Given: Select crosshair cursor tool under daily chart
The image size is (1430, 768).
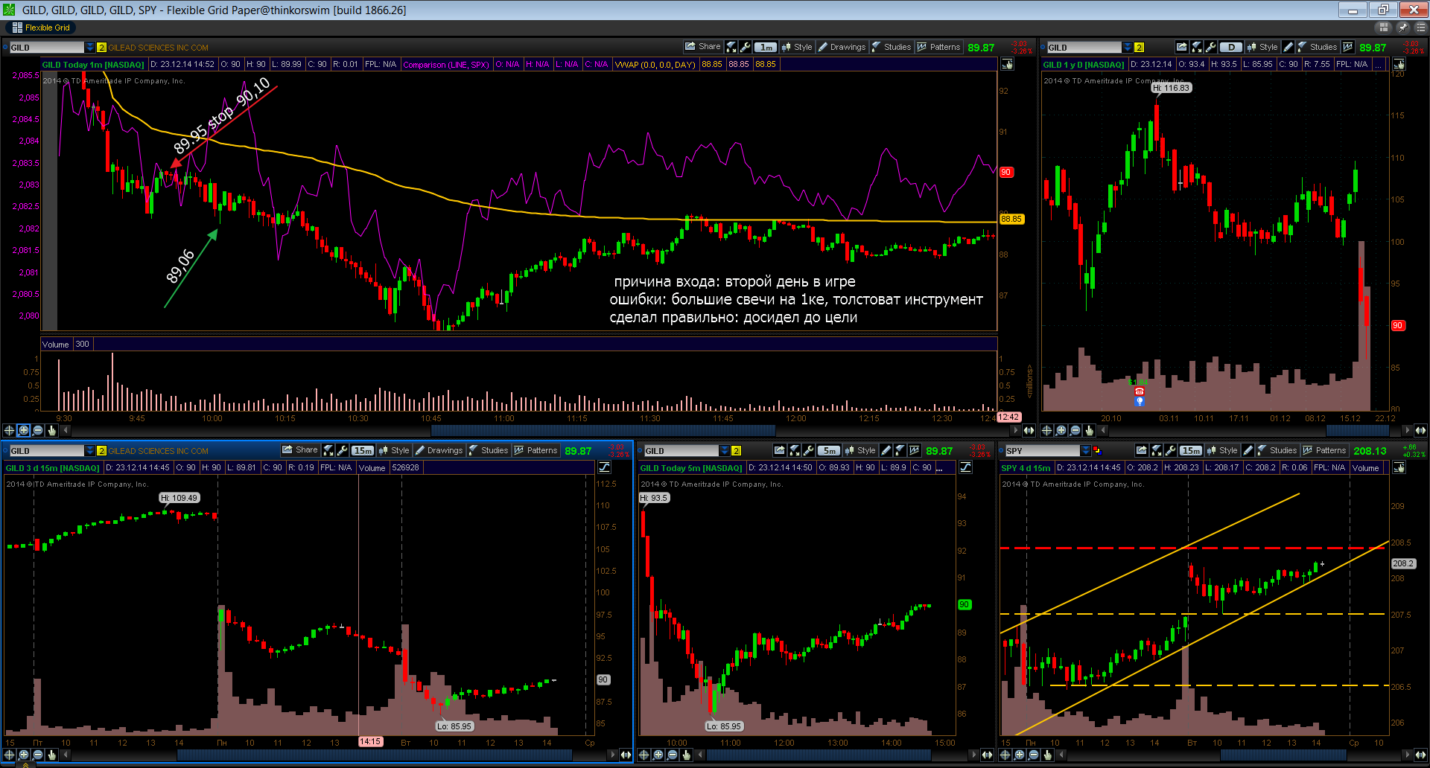Looking at the screenshot, I should [1046, 430].
